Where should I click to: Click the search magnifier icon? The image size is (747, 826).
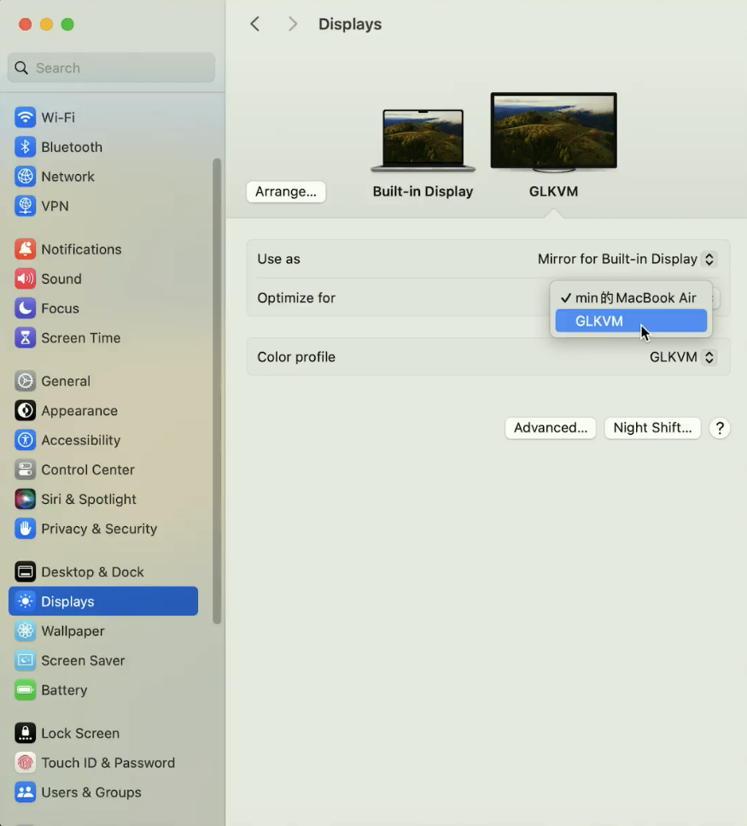(x=21, y=67)
